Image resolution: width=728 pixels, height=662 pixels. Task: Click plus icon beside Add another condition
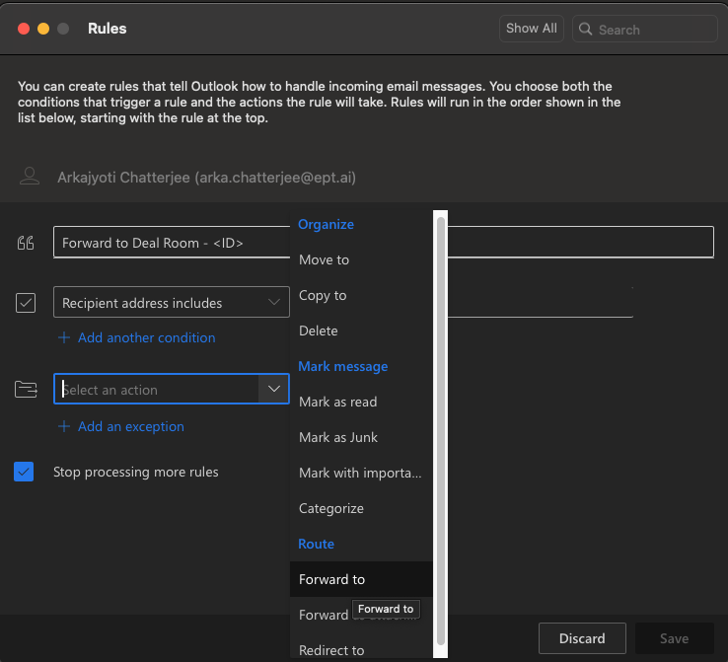[64, 337]
